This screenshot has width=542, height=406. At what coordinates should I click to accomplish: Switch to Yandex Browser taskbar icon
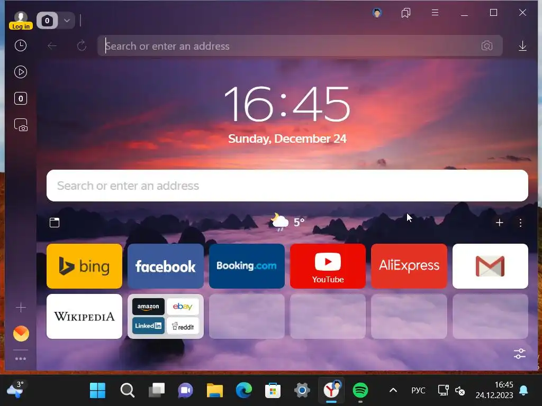[x=331, y=390]
